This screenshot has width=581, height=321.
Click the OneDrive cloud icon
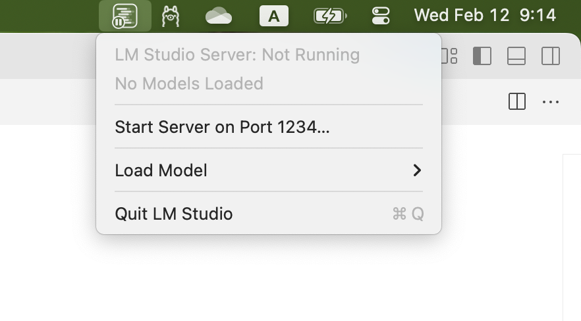[x=218, y=15]
